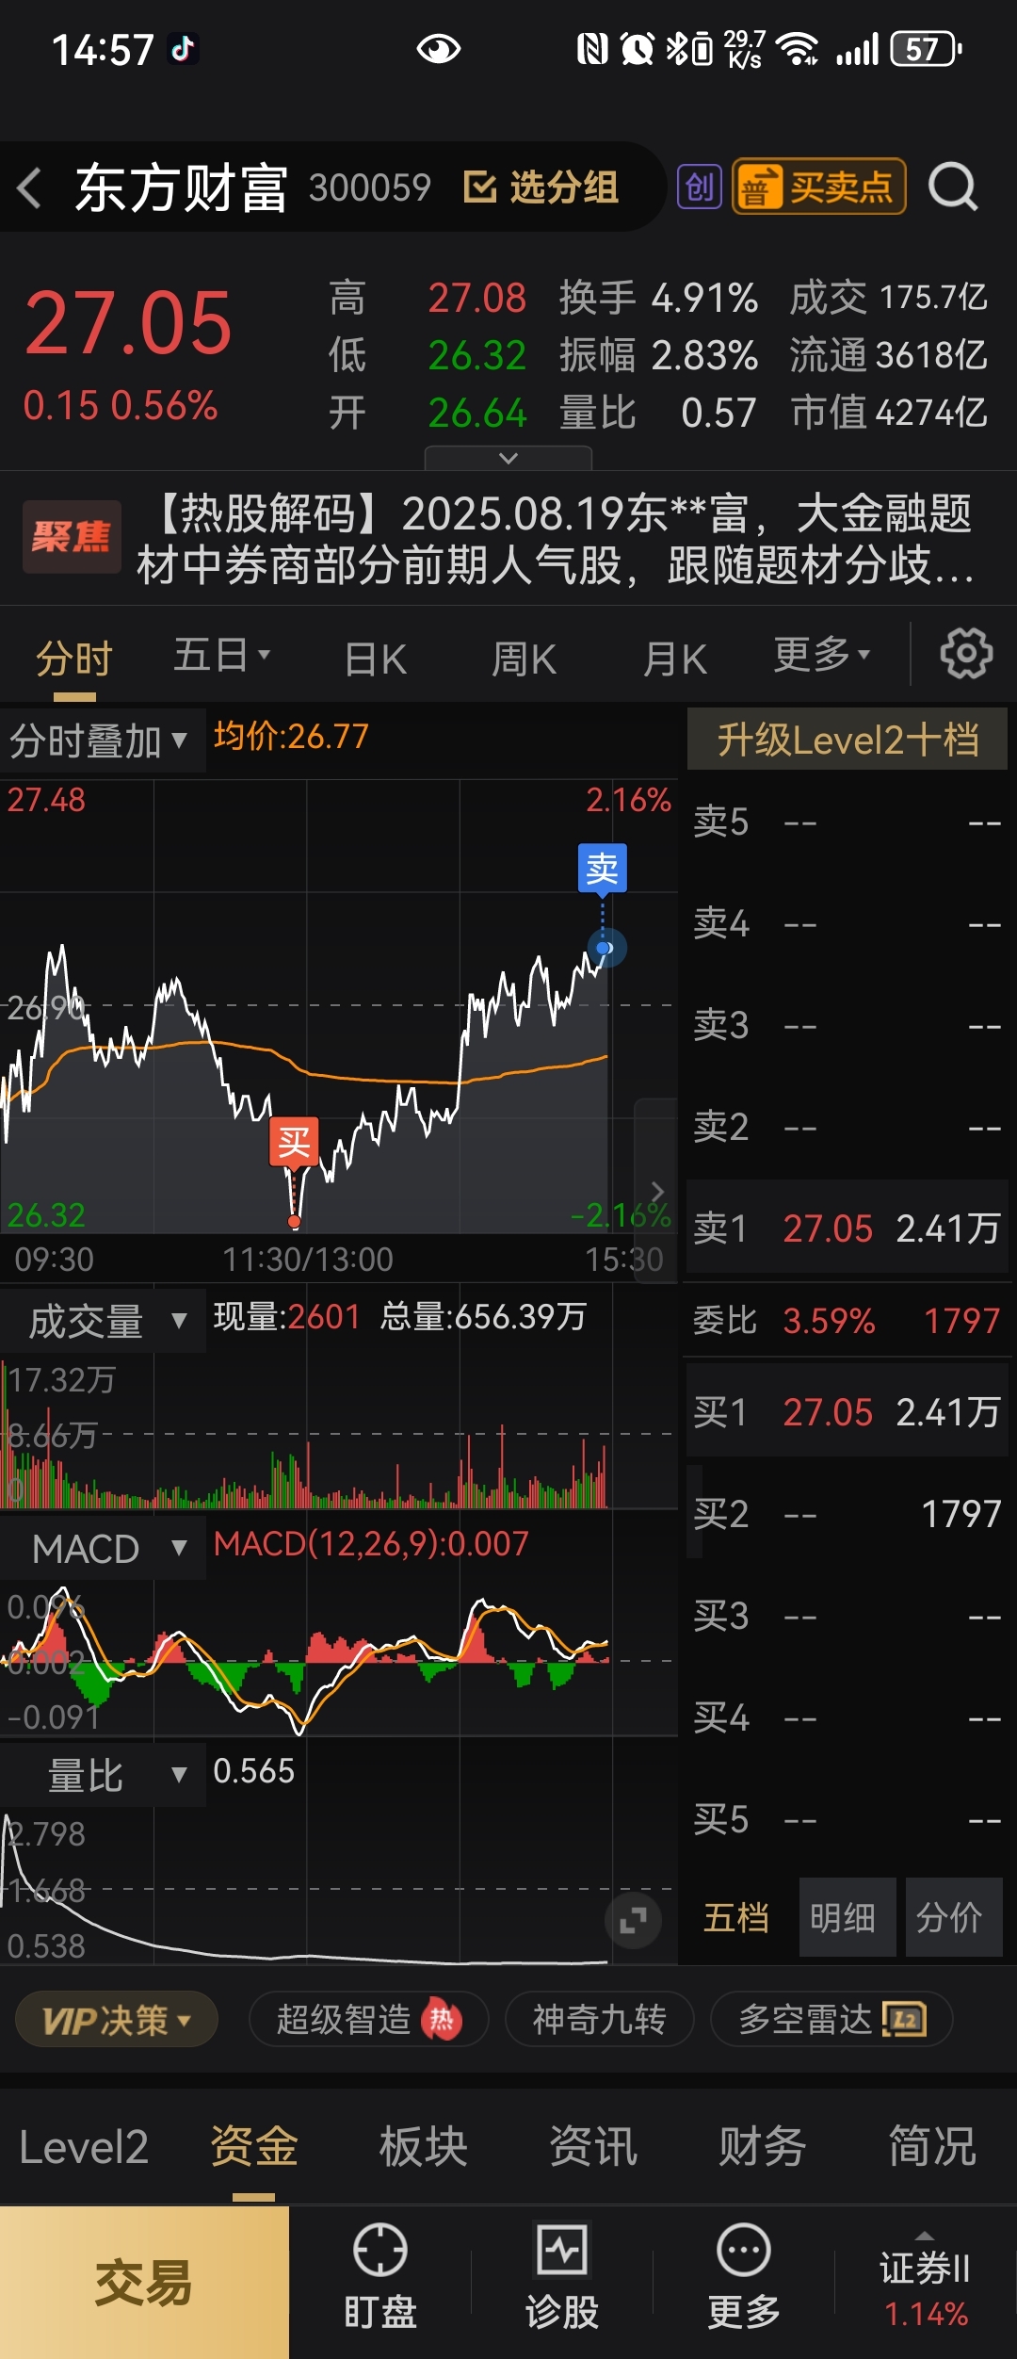Select 卖1 order row at 27.05

click(x=847, y=1228)
